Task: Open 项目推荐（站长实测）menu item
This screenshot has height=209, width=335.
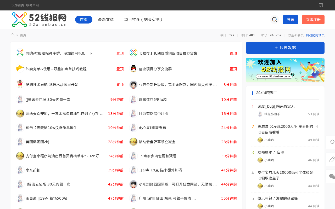Action: 143,19
